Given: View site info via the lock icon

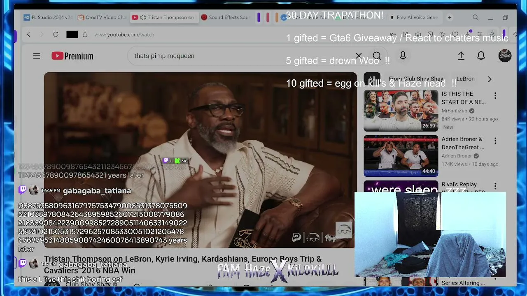Looking at the screenshot, I should (85, 35).
